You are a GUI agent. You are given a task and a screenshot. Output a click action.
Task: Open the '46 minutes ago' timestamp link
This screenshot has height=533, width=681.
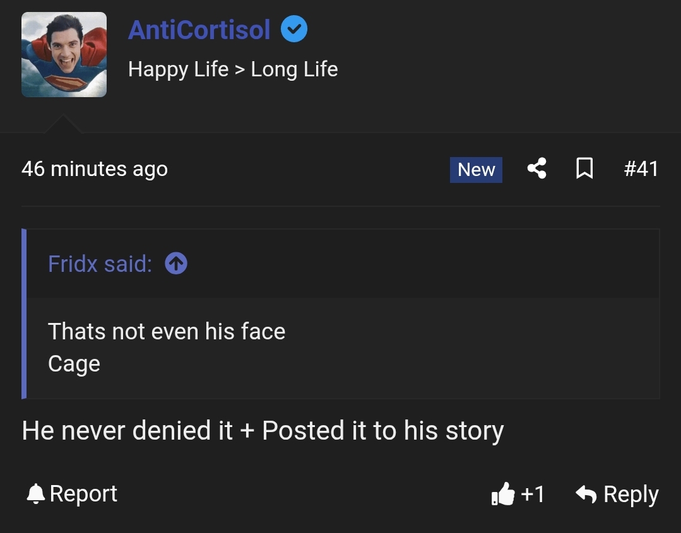pyautogui.click(x=95, y=169)
